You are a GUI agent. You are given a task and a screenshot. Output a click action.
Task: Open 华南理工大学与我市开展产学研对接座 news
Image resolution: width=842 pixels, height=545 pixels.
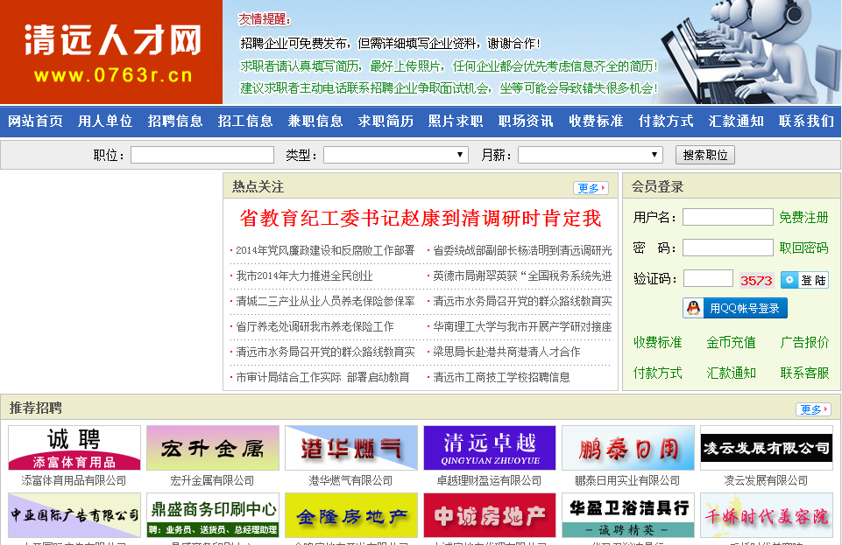tap(522, 326)
